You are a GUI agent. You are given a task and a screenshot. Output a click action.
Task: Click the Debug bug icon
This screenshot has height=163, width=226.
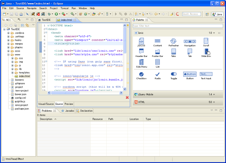49,14
